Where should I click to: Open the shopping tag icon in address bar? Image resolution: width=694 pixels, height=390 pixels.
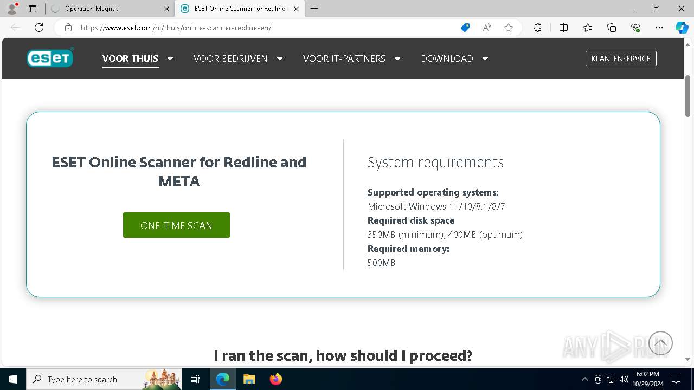(x=465, y=28)
